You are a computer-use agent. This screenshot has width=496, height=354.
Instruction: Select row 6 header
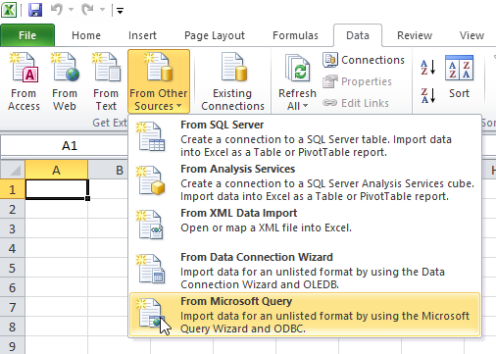click(x=13, y=287)
